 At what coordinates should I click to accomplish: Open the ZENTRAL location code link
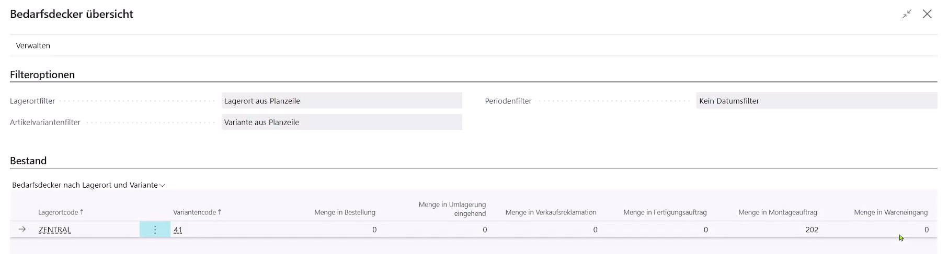coord(54,230)
